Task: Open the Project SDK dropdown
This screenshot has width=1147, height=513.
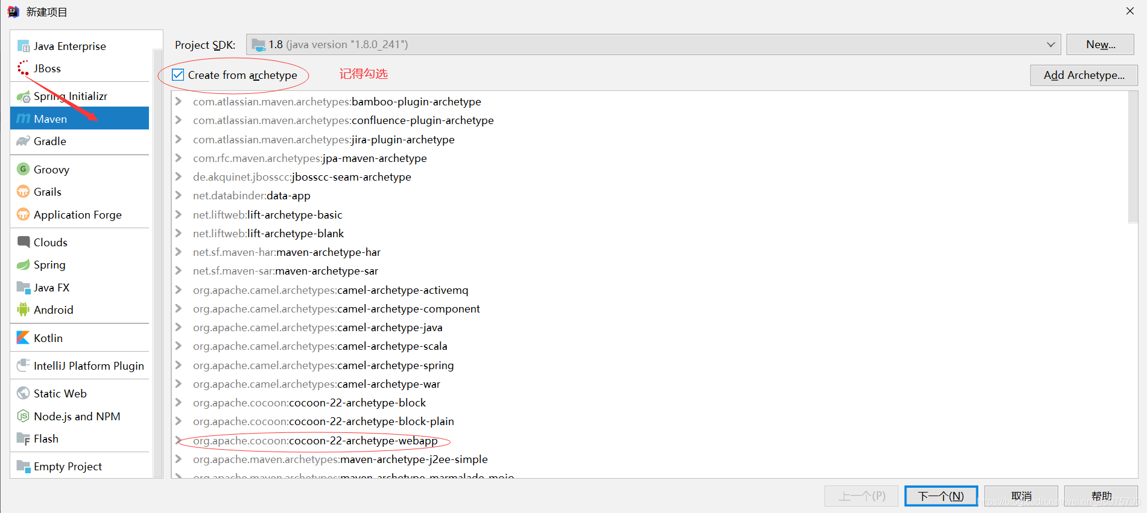Action: pyautogui.click(x=654, y=45)
